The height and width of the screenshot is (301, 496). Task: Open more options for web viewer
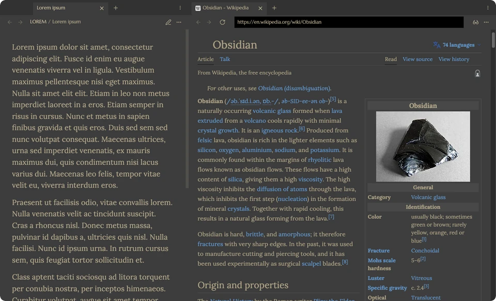[x=486, y=22]
